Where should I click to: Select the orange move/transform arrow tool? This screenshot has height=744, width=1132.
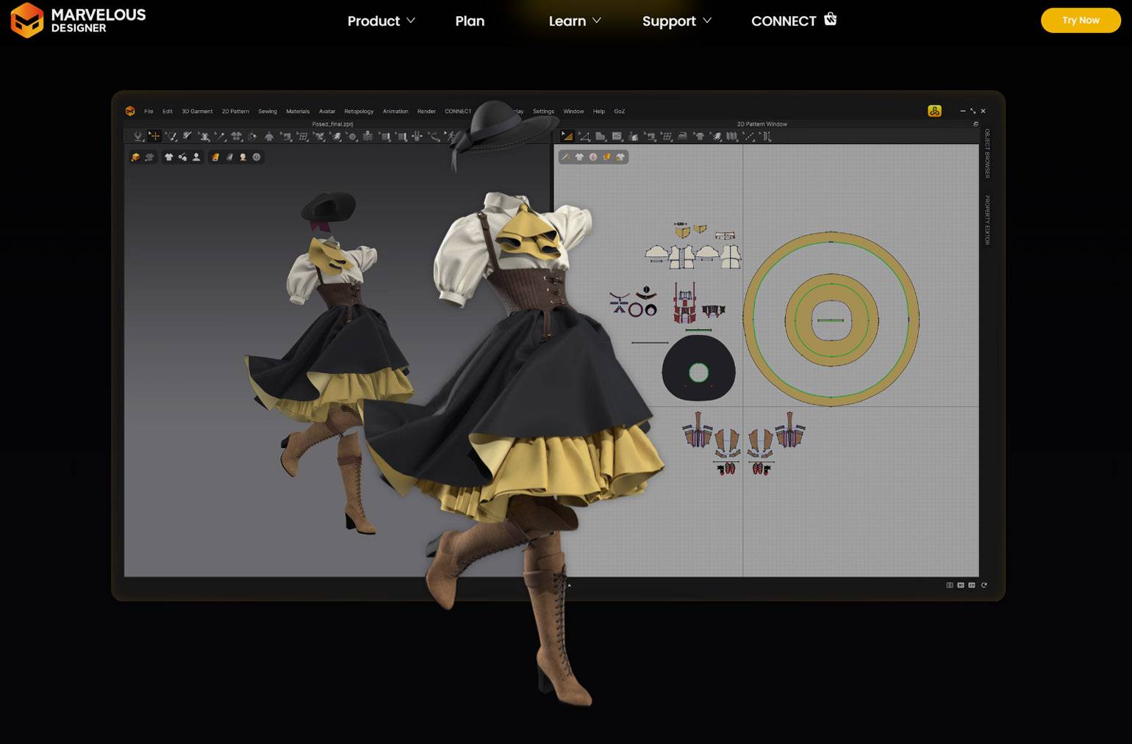click(154, 136)
